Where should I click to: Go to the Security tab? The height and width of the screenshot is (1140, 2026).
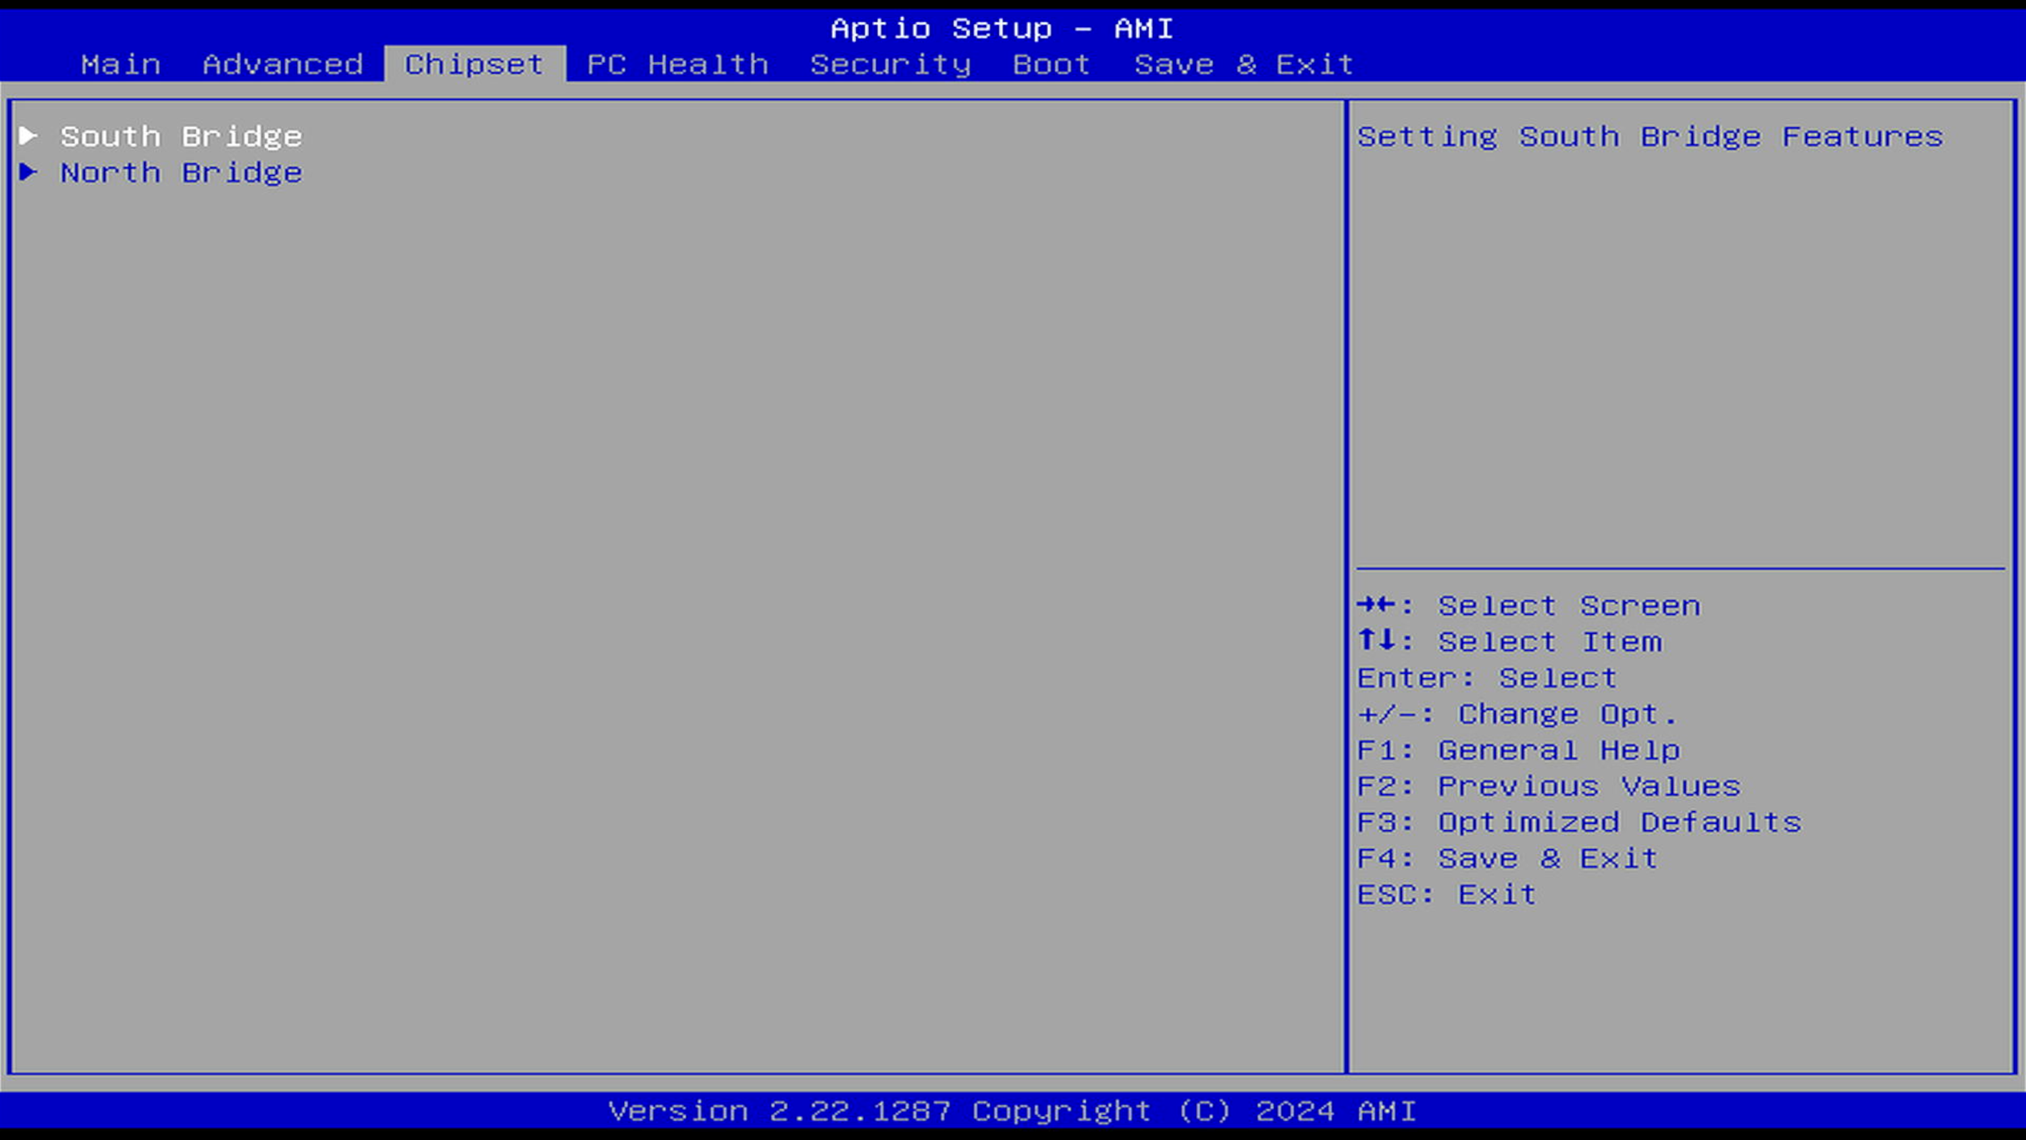pos(890,65)
